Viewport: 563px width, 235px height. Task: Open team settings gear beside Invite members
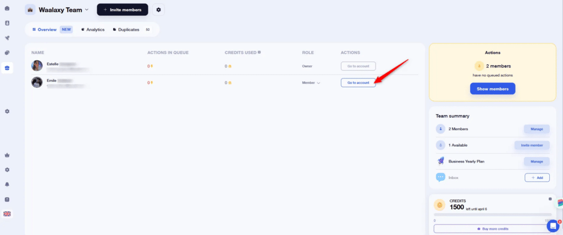point(158,10)
